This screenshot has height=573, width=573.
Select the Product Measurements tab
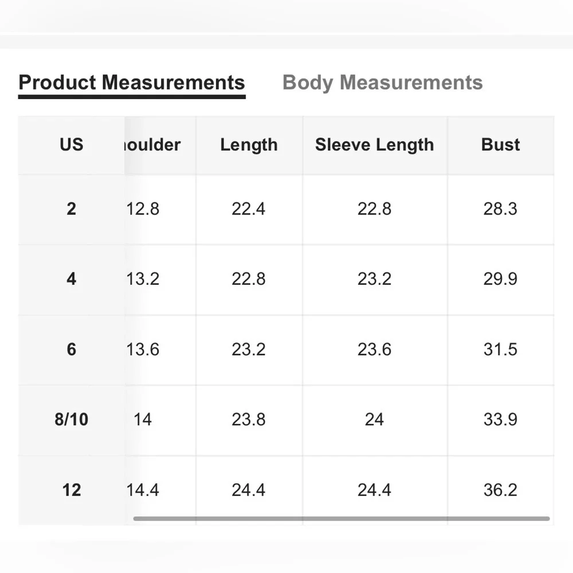point(132,83)
